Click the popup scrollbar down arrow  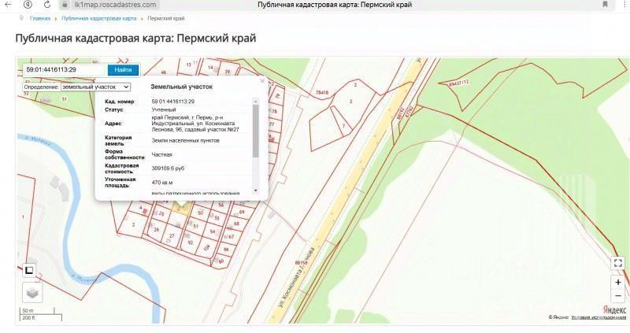[255, 191]
